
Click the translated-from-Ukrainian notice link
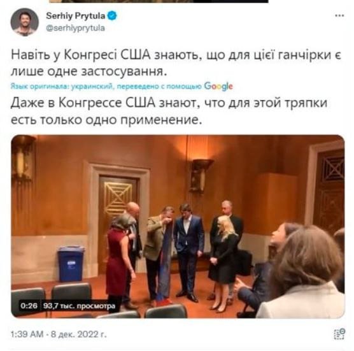pos(106,86)
